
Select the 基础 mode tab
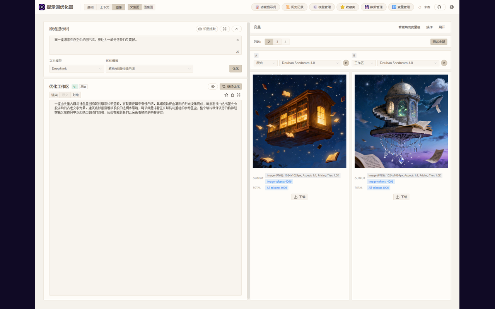click(90, 7)
